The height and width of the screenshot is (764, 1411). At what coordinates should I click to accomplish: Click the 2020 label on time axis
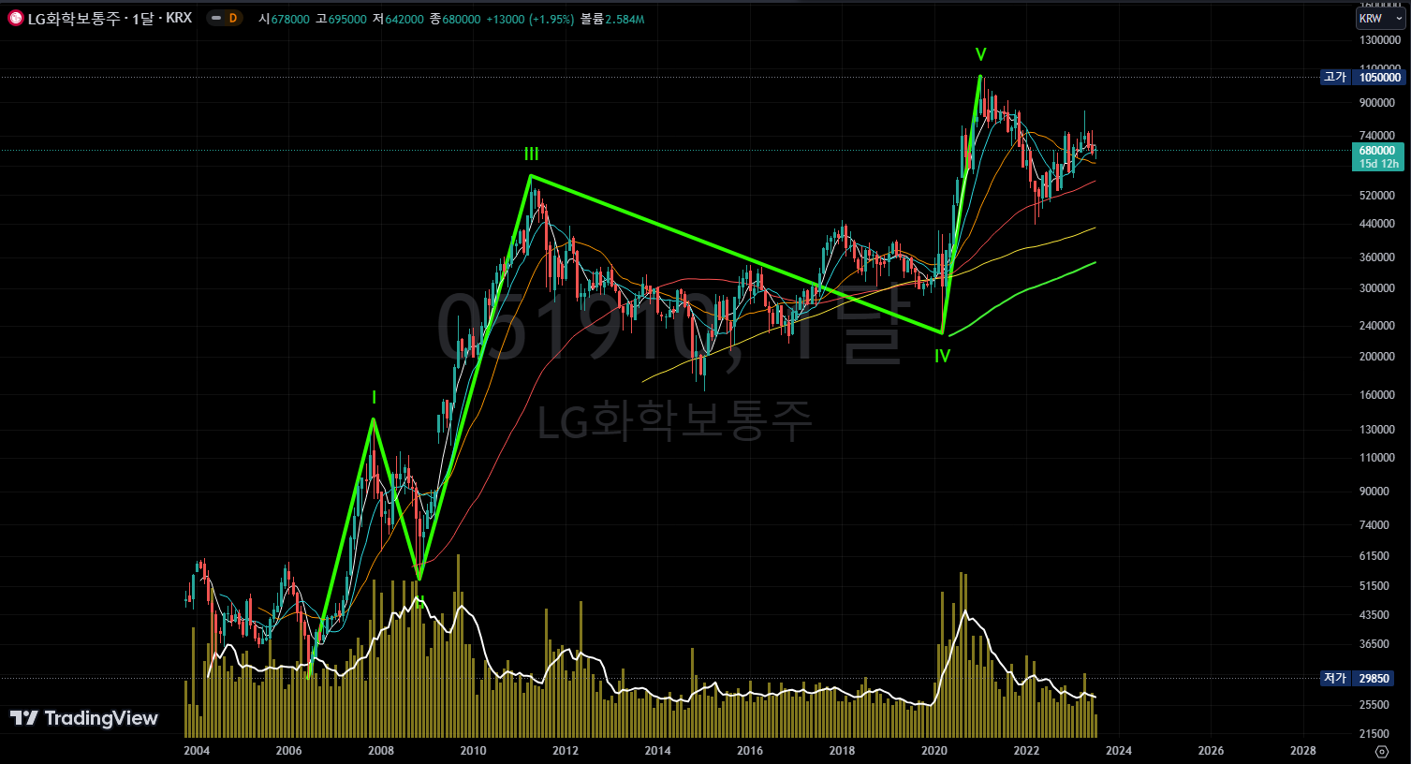933,750
